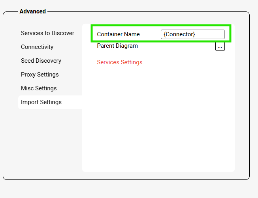
Task: Select the Seed Discovery tab
Action: pos(41,61)
